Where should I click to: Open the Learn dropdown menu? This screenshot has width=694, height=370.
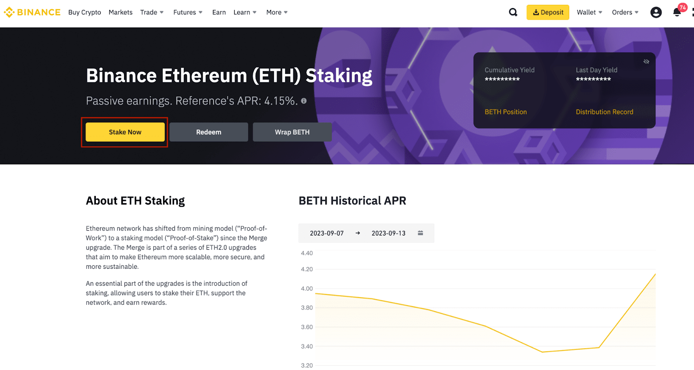(x=245, y=12)
